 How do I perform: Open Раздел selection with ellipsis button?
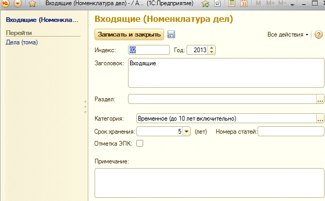click(320, 99)
